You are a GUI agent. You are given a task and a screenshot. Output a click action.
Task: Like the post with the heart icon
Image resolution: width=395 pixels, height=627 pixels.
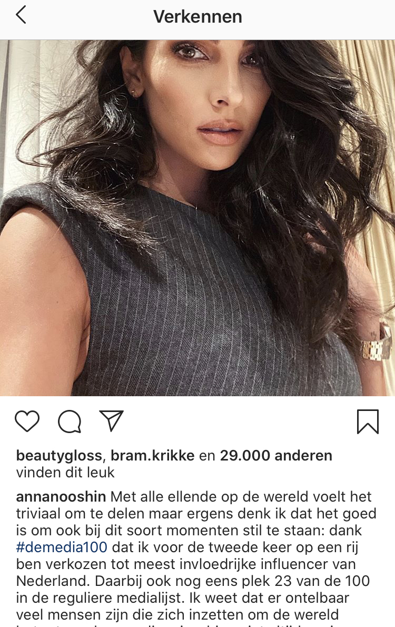[x=27, y=422]
